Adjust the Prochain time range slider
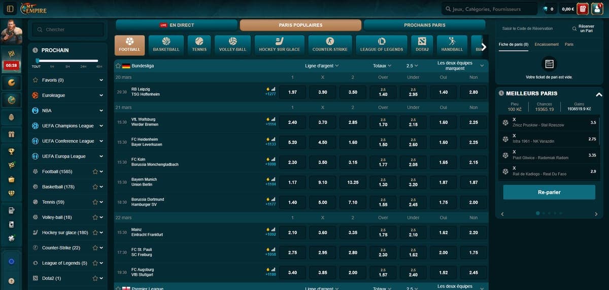 click(x=37, y=61)
